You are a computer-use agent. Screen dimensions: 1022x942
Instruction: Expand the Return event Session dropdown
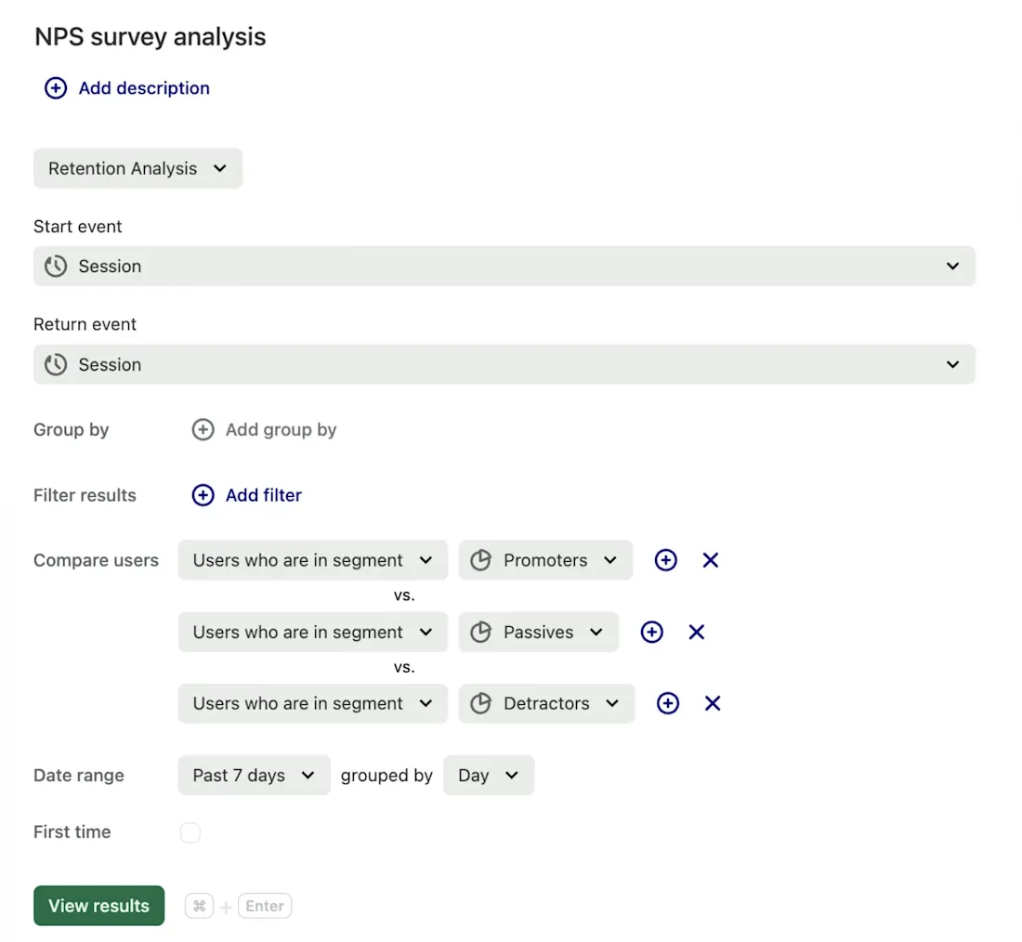click(504, 365)
